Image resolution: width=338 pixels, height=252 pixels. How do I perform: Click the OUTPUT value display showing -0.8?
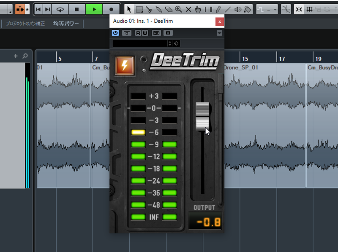pos(205,222)
